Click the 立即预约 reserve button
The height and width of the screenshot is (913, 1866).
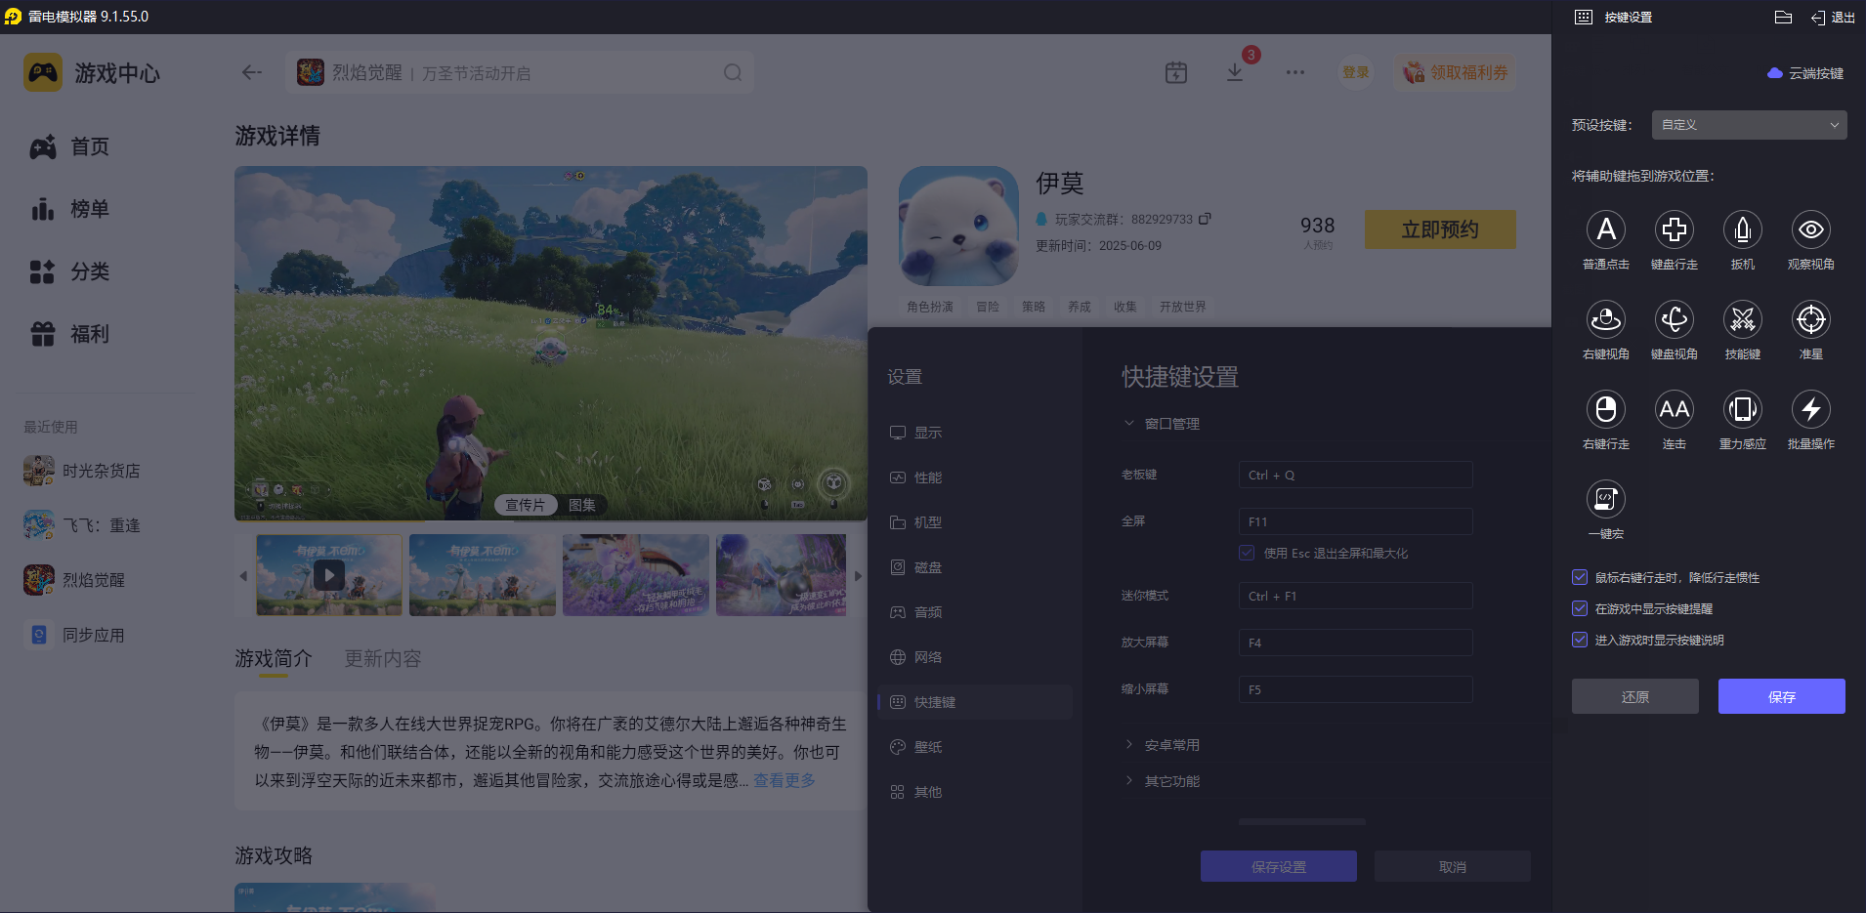pos(1439,228)
